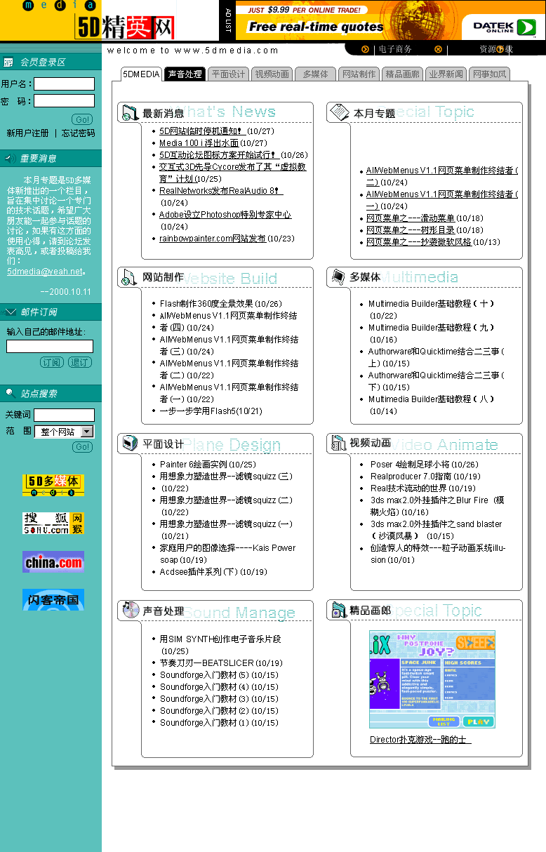Click the 节奏刀刃—BEATSLICER article text
The height and width of the screenshot is (852, 546).
(207, 663)
